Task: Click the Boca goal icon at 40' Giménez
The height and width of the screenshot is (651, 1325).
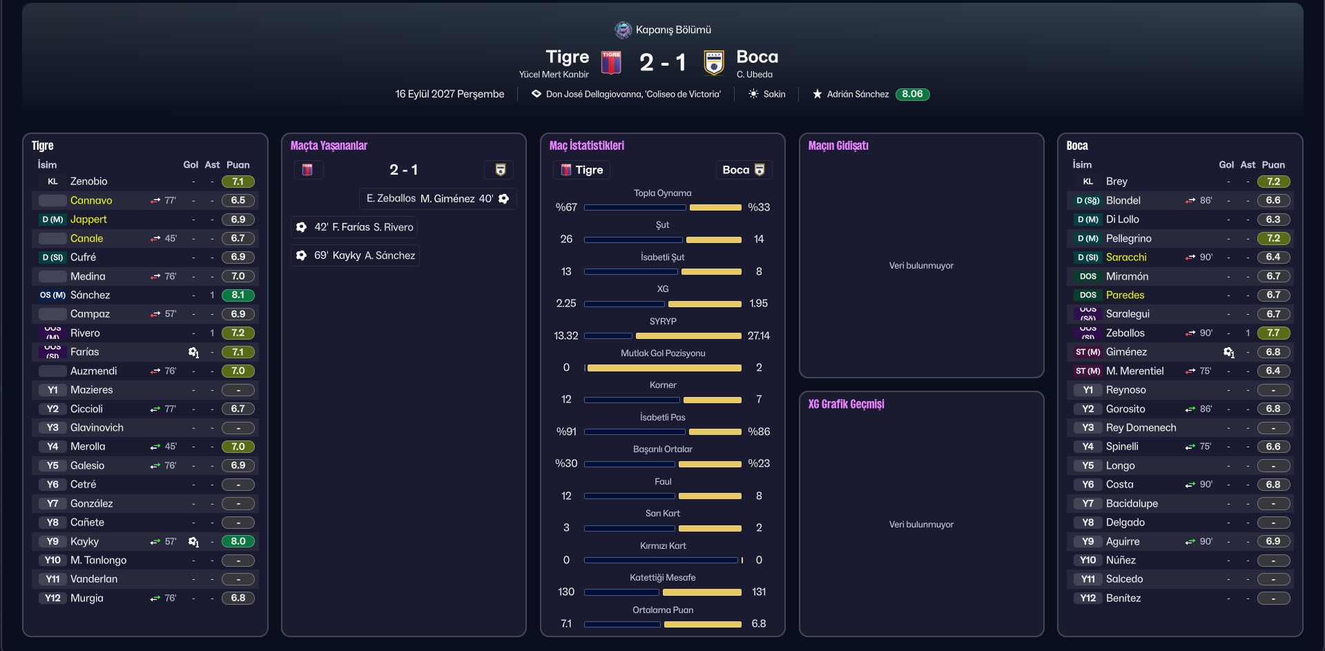Action: click(504, 199)
